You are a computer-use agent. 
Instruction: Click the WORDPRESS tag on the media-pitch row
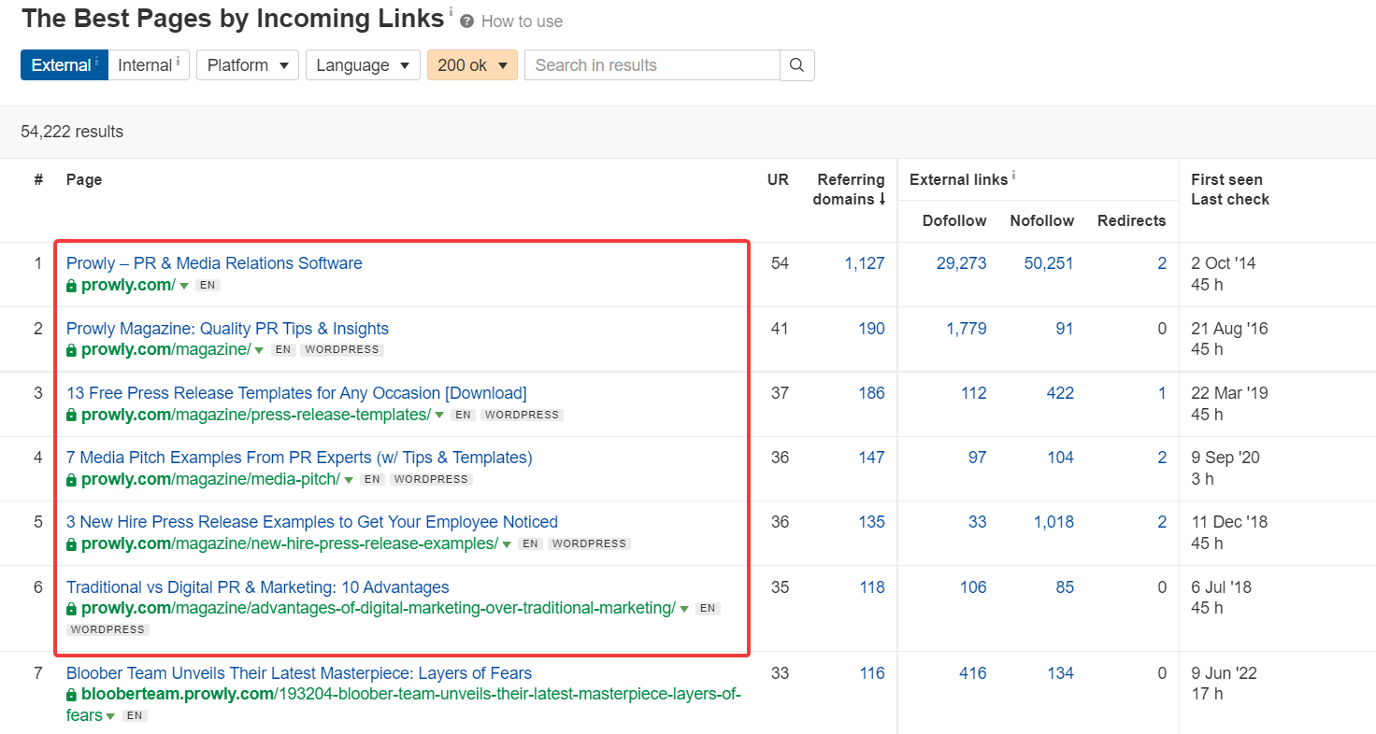click(431, 479)
